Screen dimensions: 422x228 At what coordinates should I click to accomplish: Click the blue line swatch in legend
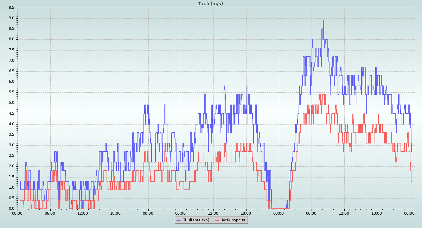178,220
